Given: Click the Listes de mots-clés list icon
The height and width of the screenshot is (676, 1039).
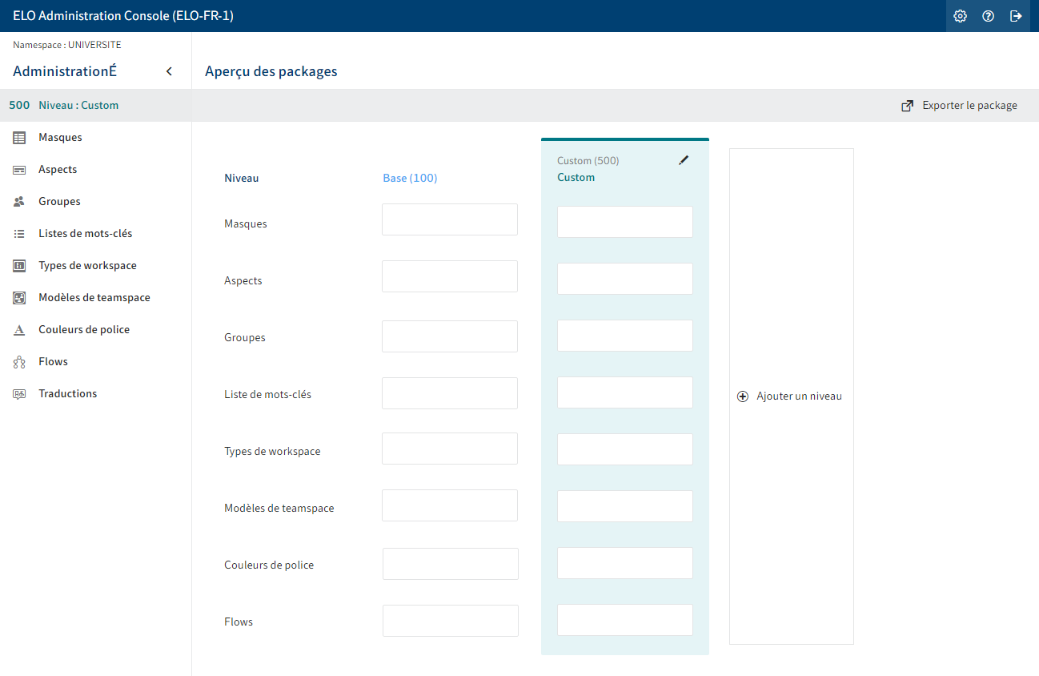Looking at the screenshot, I should tap(19, 234).
